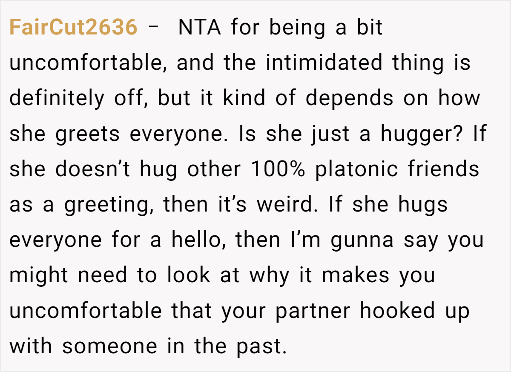Click the word "friends" in the comment
511x372 pixels.
[444, 170]
